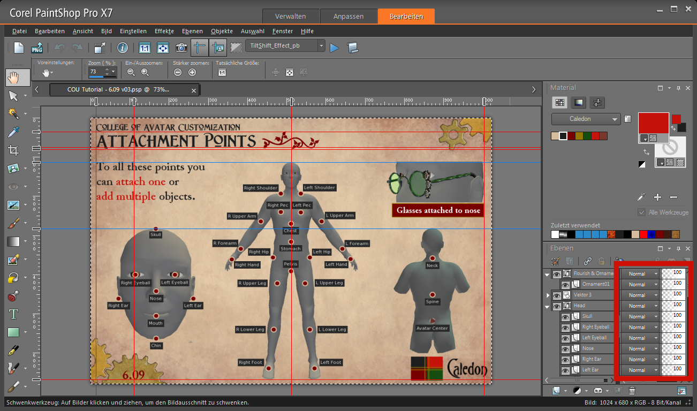Hide the Skull layer via eye icon
This screenshot has height=411, width=697.
[x=565, y=316]
